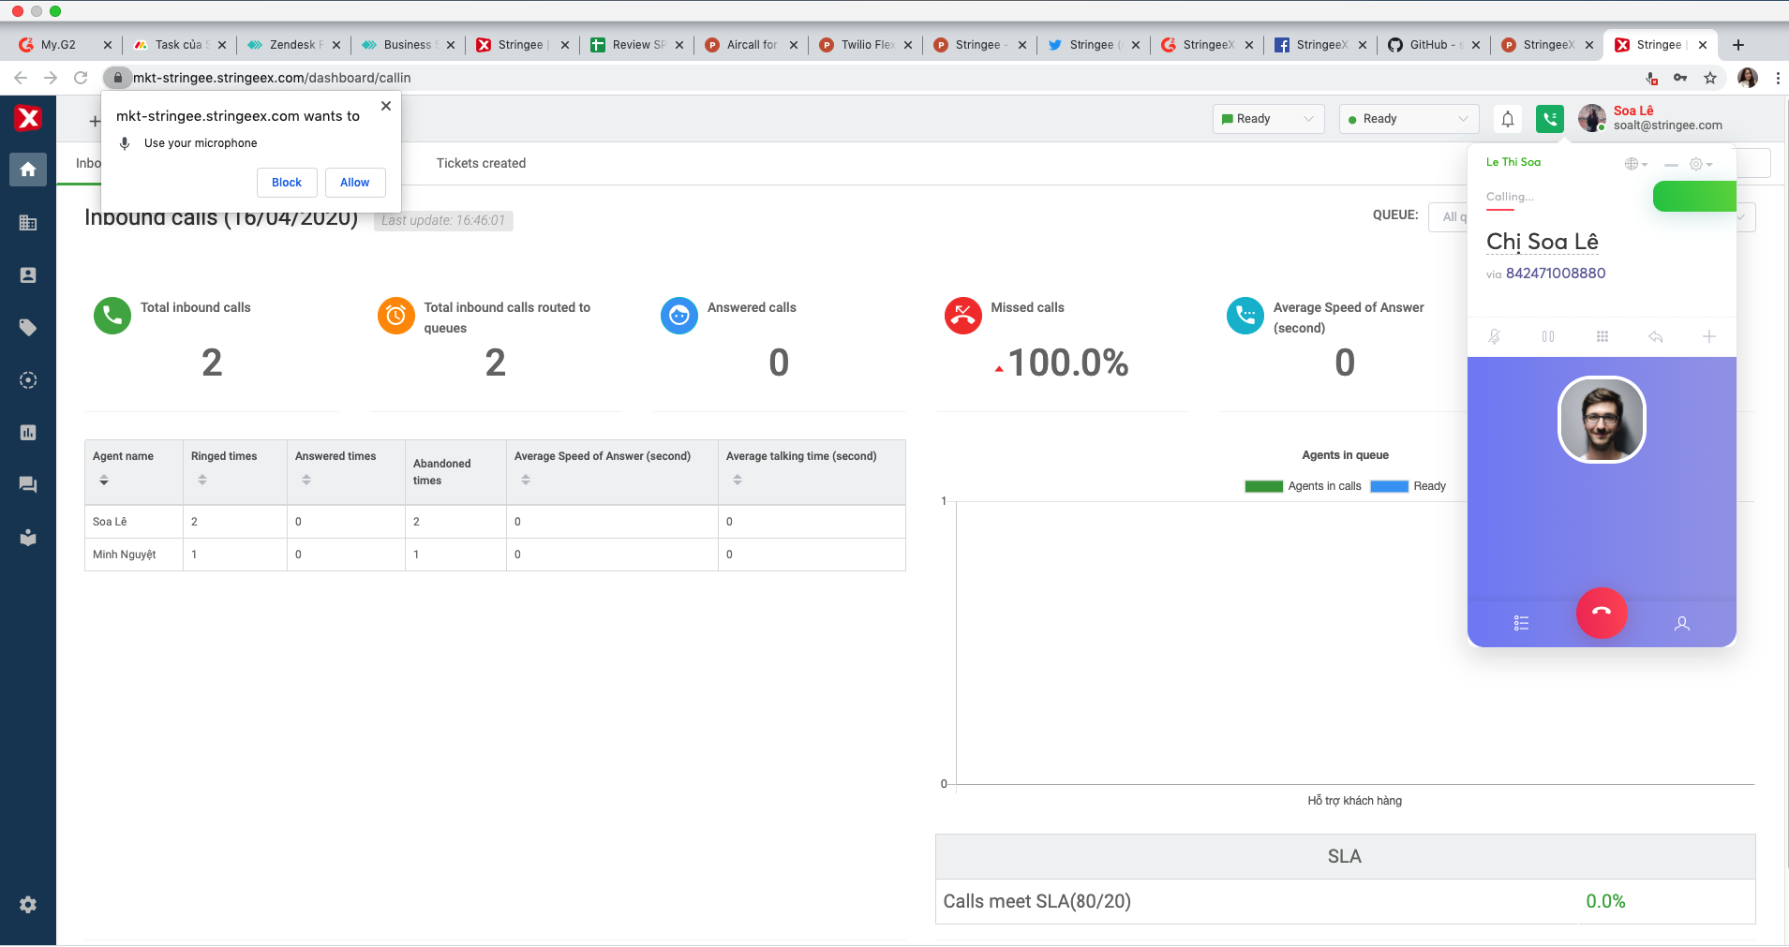Click the site lock icon

pyautogui.click(x=118, y=78)
